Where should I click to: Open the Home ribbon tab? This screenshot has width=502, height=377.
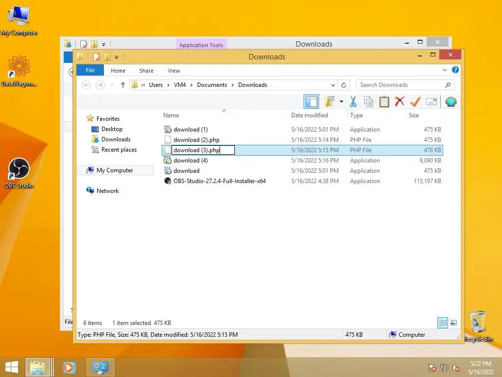118,71
